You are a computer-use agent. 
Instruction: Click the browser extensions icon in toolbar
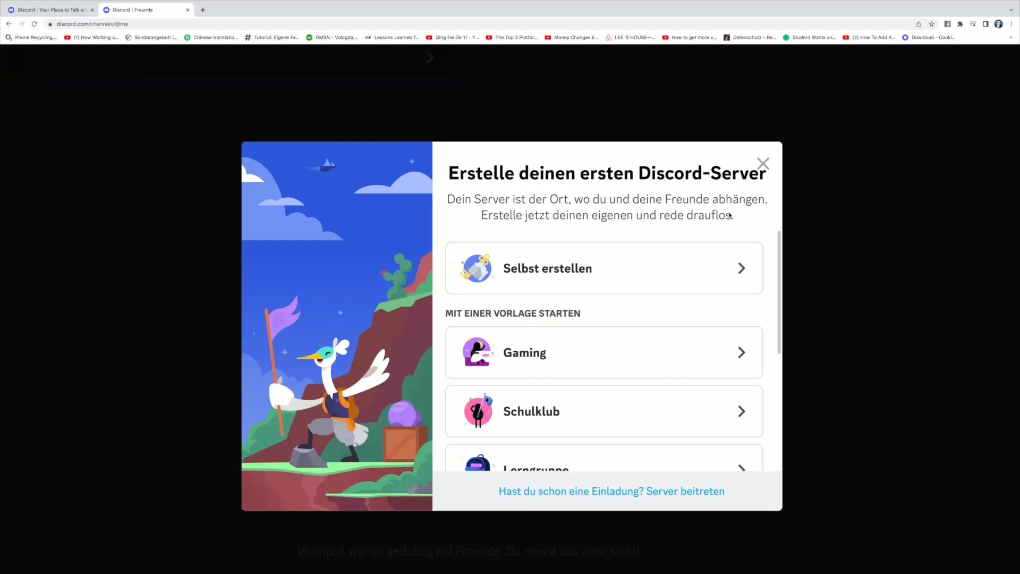point(961,24)
